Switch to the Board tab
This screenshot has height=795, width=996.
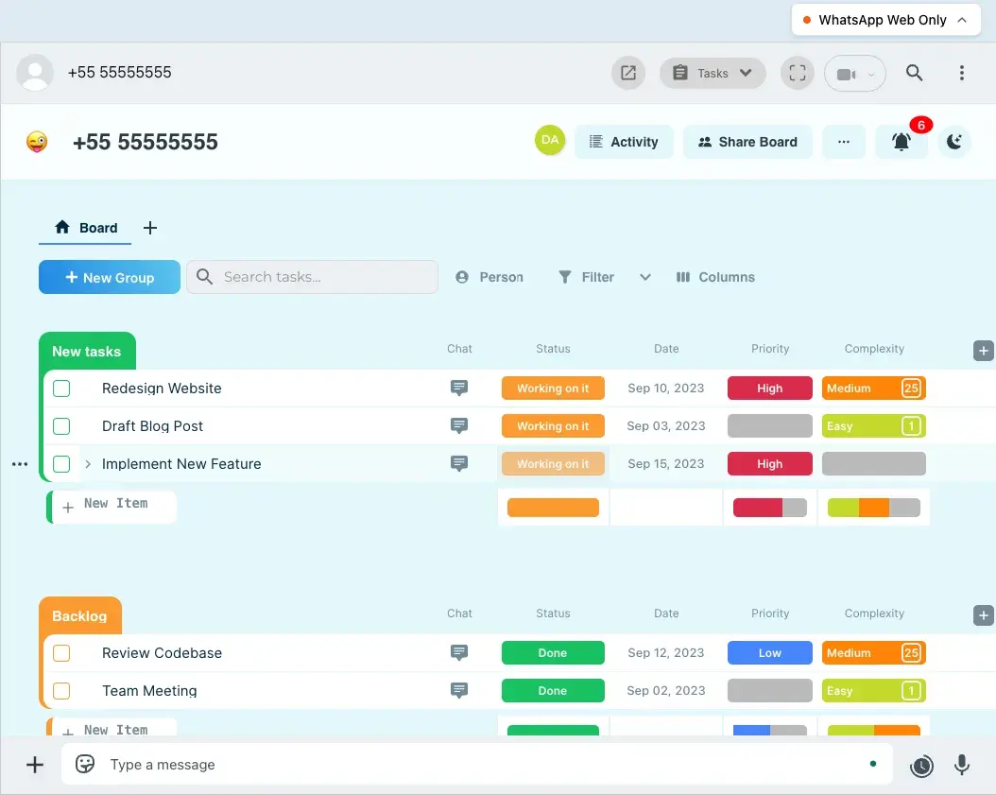pos(85,228)
